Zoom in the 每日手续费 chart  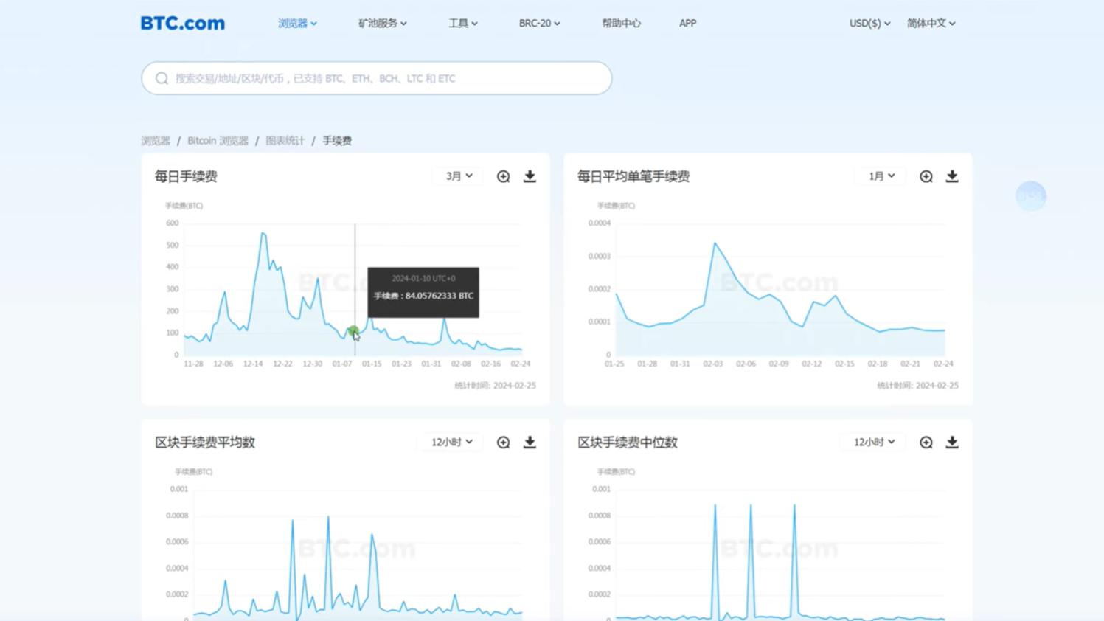[x=503, y=176]
